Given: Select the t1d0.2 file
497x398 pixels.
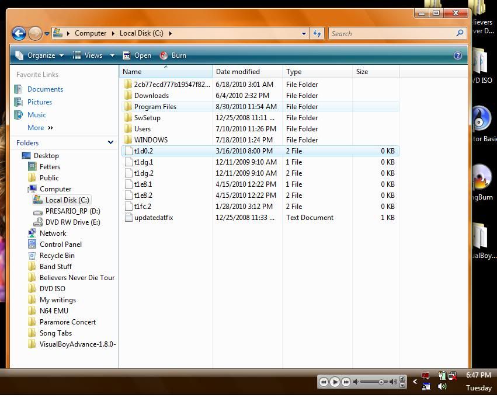Looking at the screenshot, I should pos(260,151).
